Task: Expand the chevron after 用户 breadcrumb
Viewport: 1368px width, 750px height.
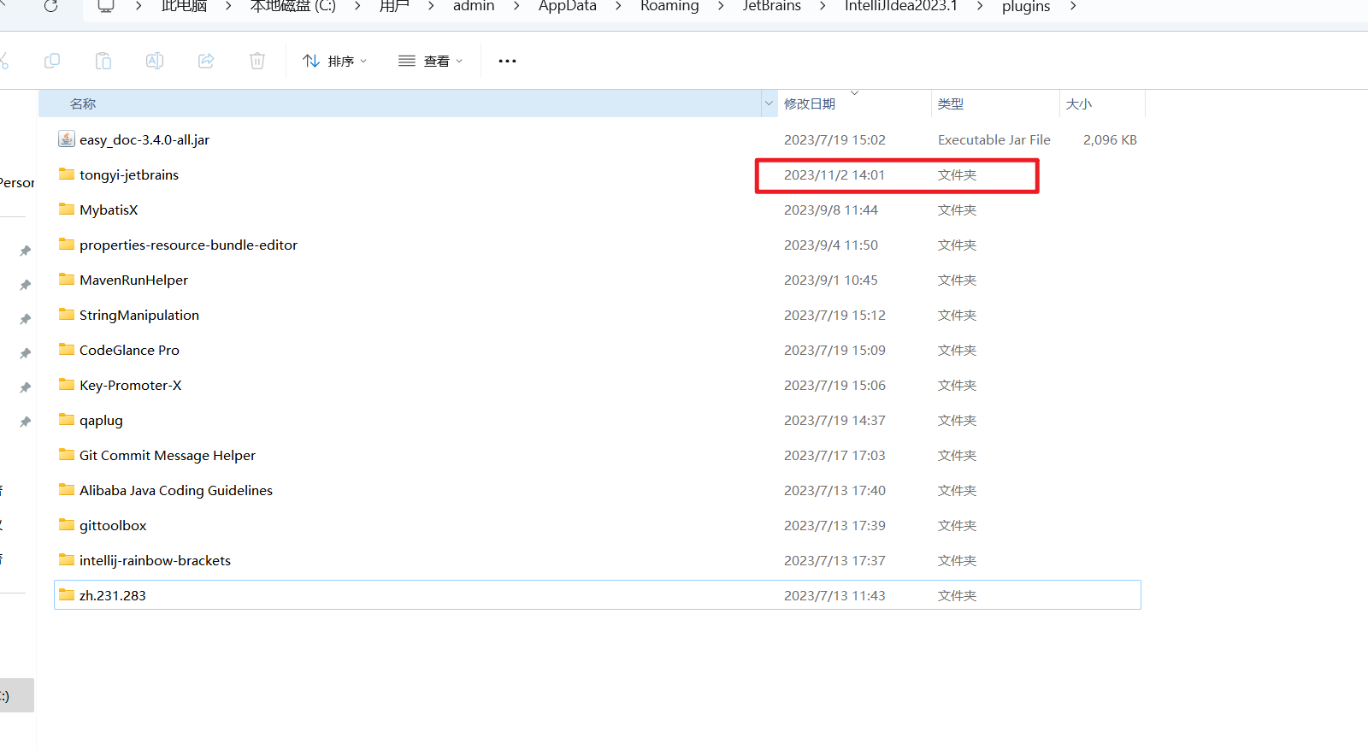Action: click(x=431, y=6)
